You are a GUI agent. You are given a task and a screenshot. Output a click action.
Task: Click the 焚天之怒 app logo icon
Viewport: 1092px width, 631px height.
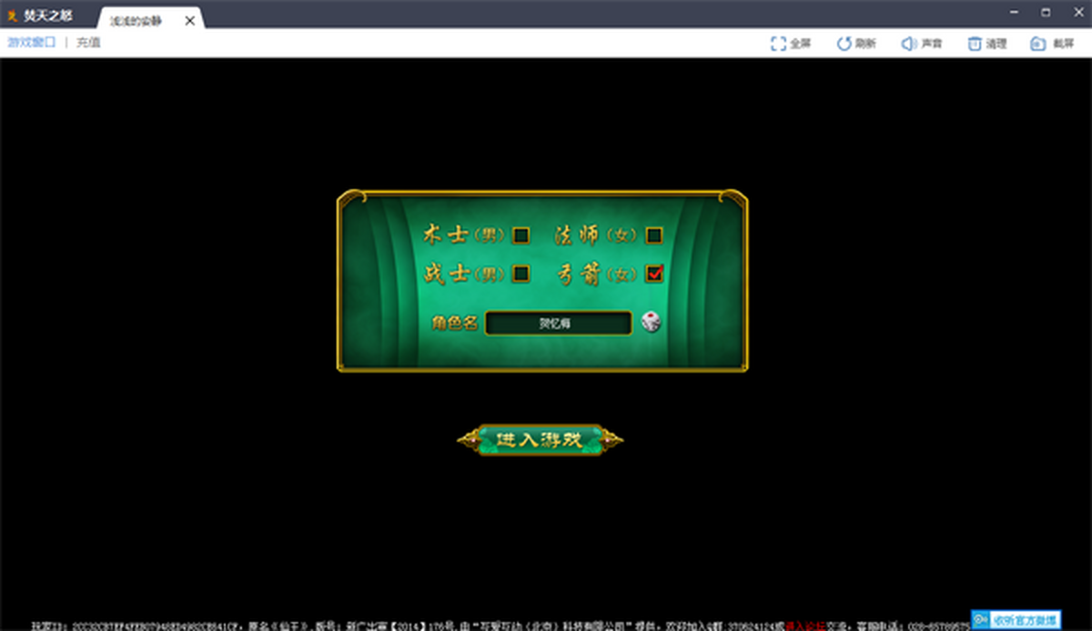click(13, 16)
